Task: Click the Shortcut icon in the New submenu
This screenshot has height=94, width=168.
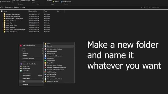Action: [45, 46]
